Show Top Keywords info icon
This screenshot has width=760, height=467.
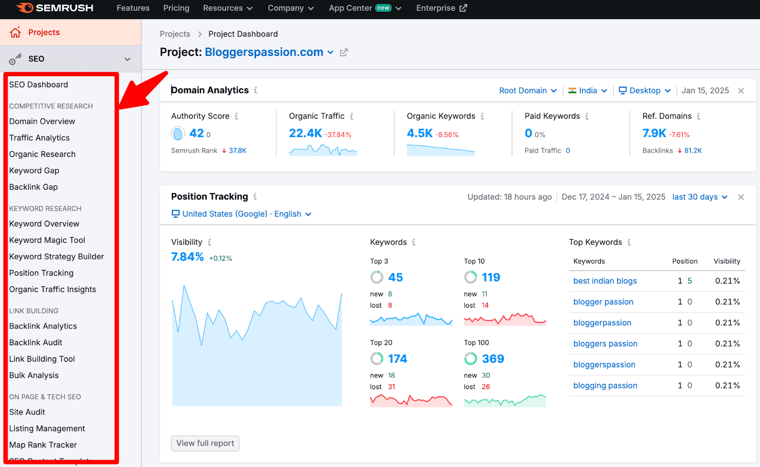(629, 242)
